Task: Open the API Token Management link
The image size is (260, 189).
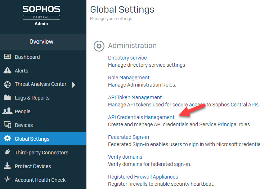Action: coord(135,97)
